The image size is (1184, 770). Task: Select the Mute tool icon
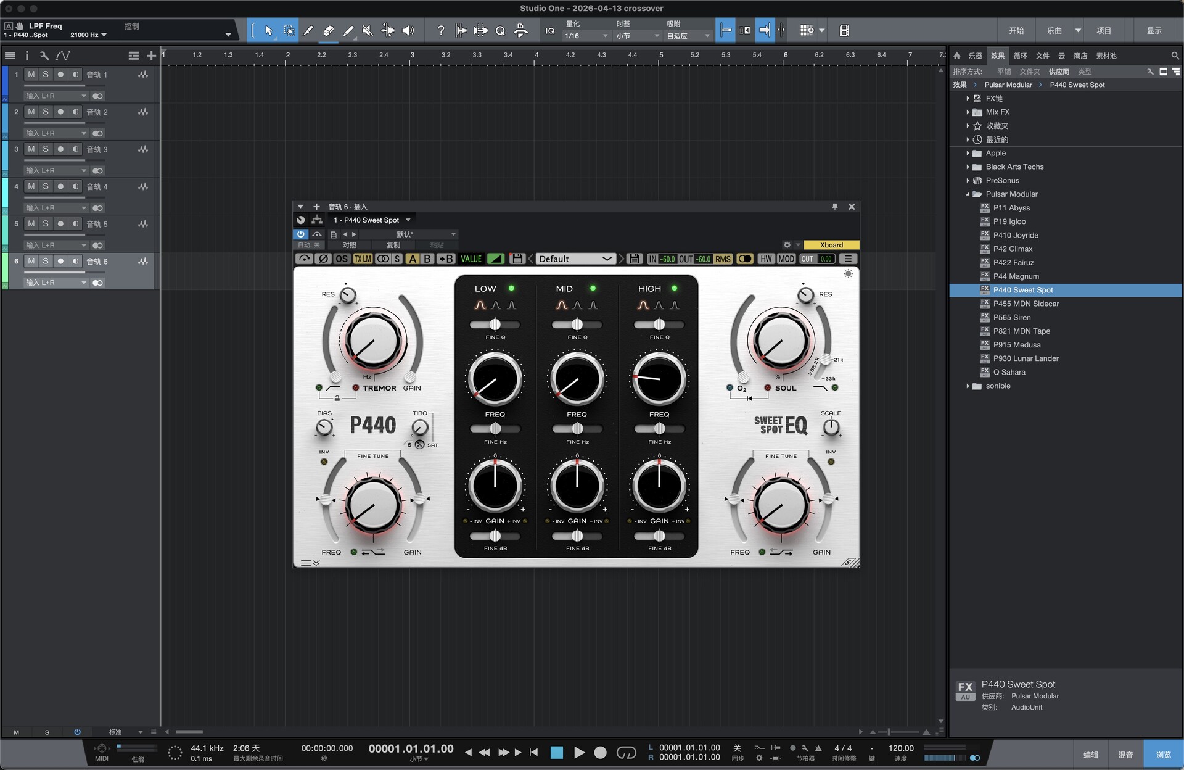coord(368,30)
